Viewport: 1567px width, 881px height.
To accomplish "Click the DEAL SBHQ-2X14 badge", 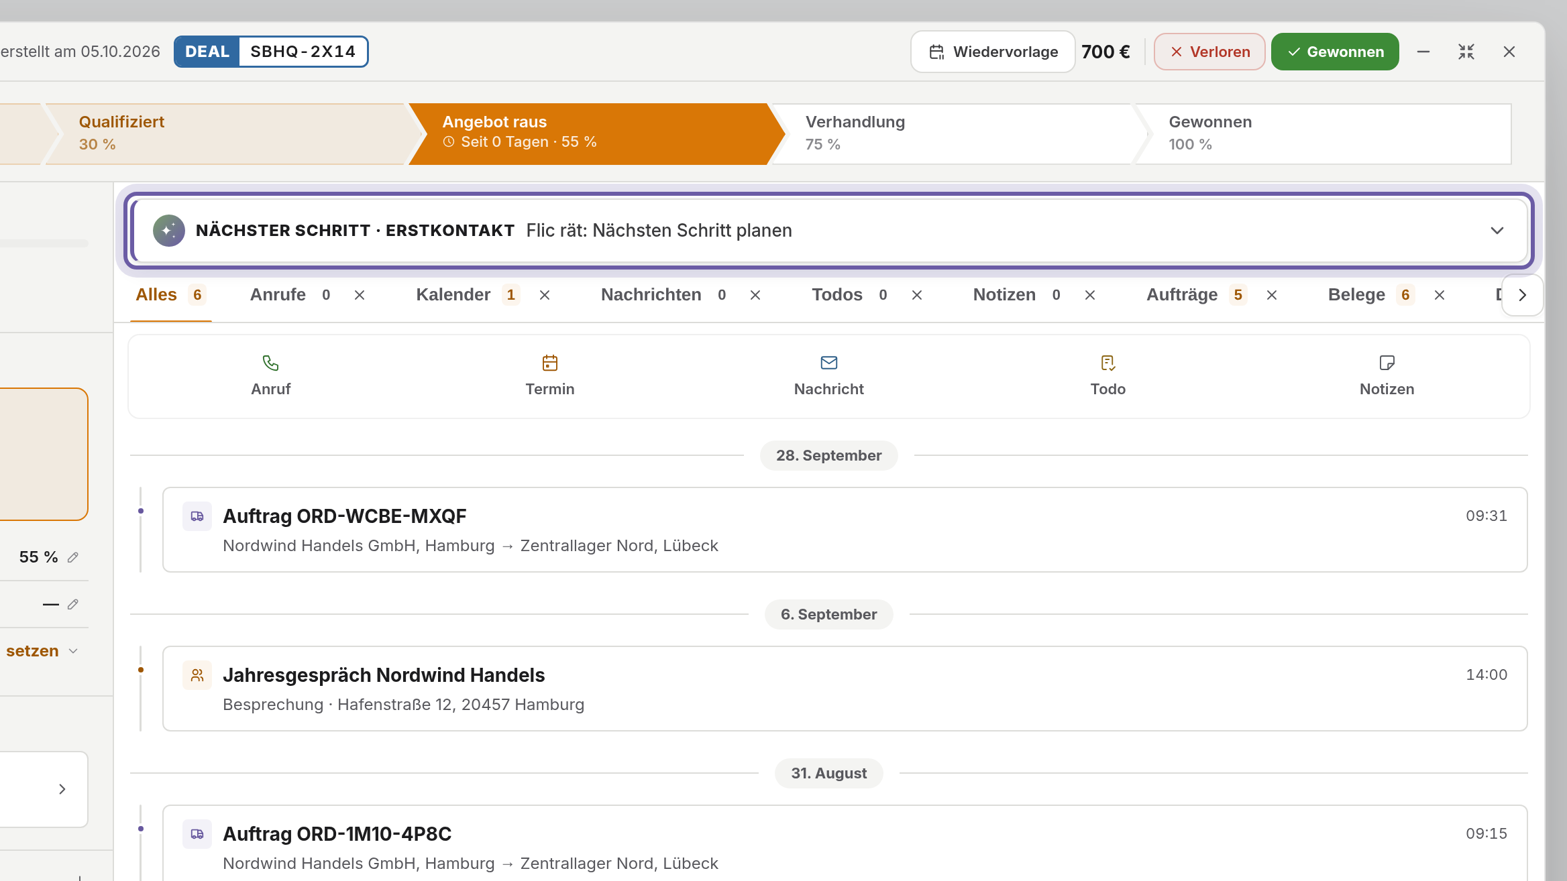I will click(x=271, y=52).
